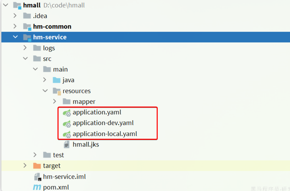Collapse the src folder
Image resolution: width=290 pixels, height=191 pixels.
click(x=25, y=58)
